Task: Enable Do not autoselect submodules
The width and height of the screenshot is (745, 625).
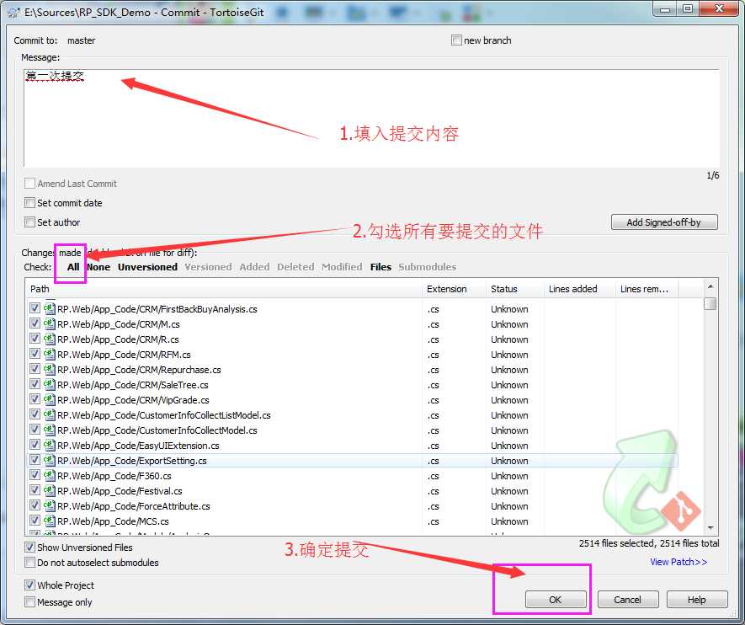Action: (x=29, y=563)
